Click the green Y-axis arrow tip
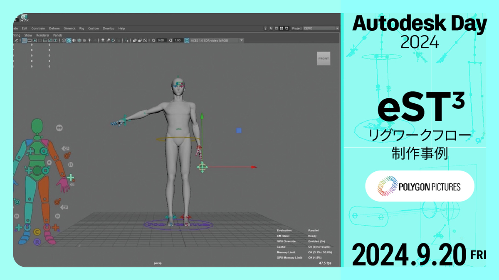Screen dimensions: 499x280 202,115
